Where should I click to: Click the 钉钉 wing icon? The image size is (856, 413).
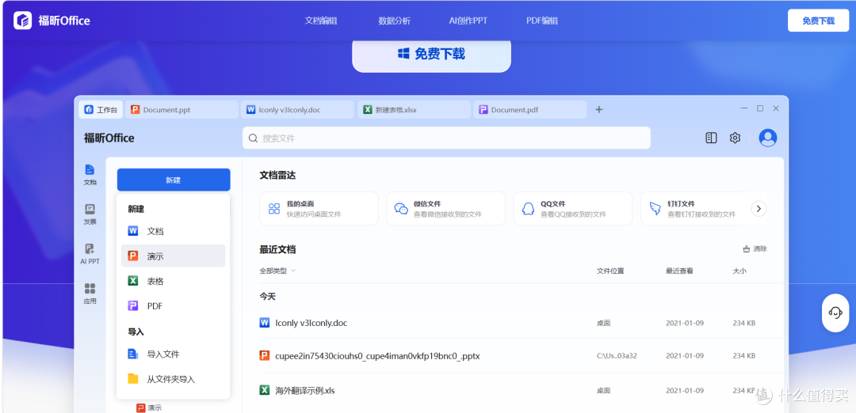[x=655, y=209]
